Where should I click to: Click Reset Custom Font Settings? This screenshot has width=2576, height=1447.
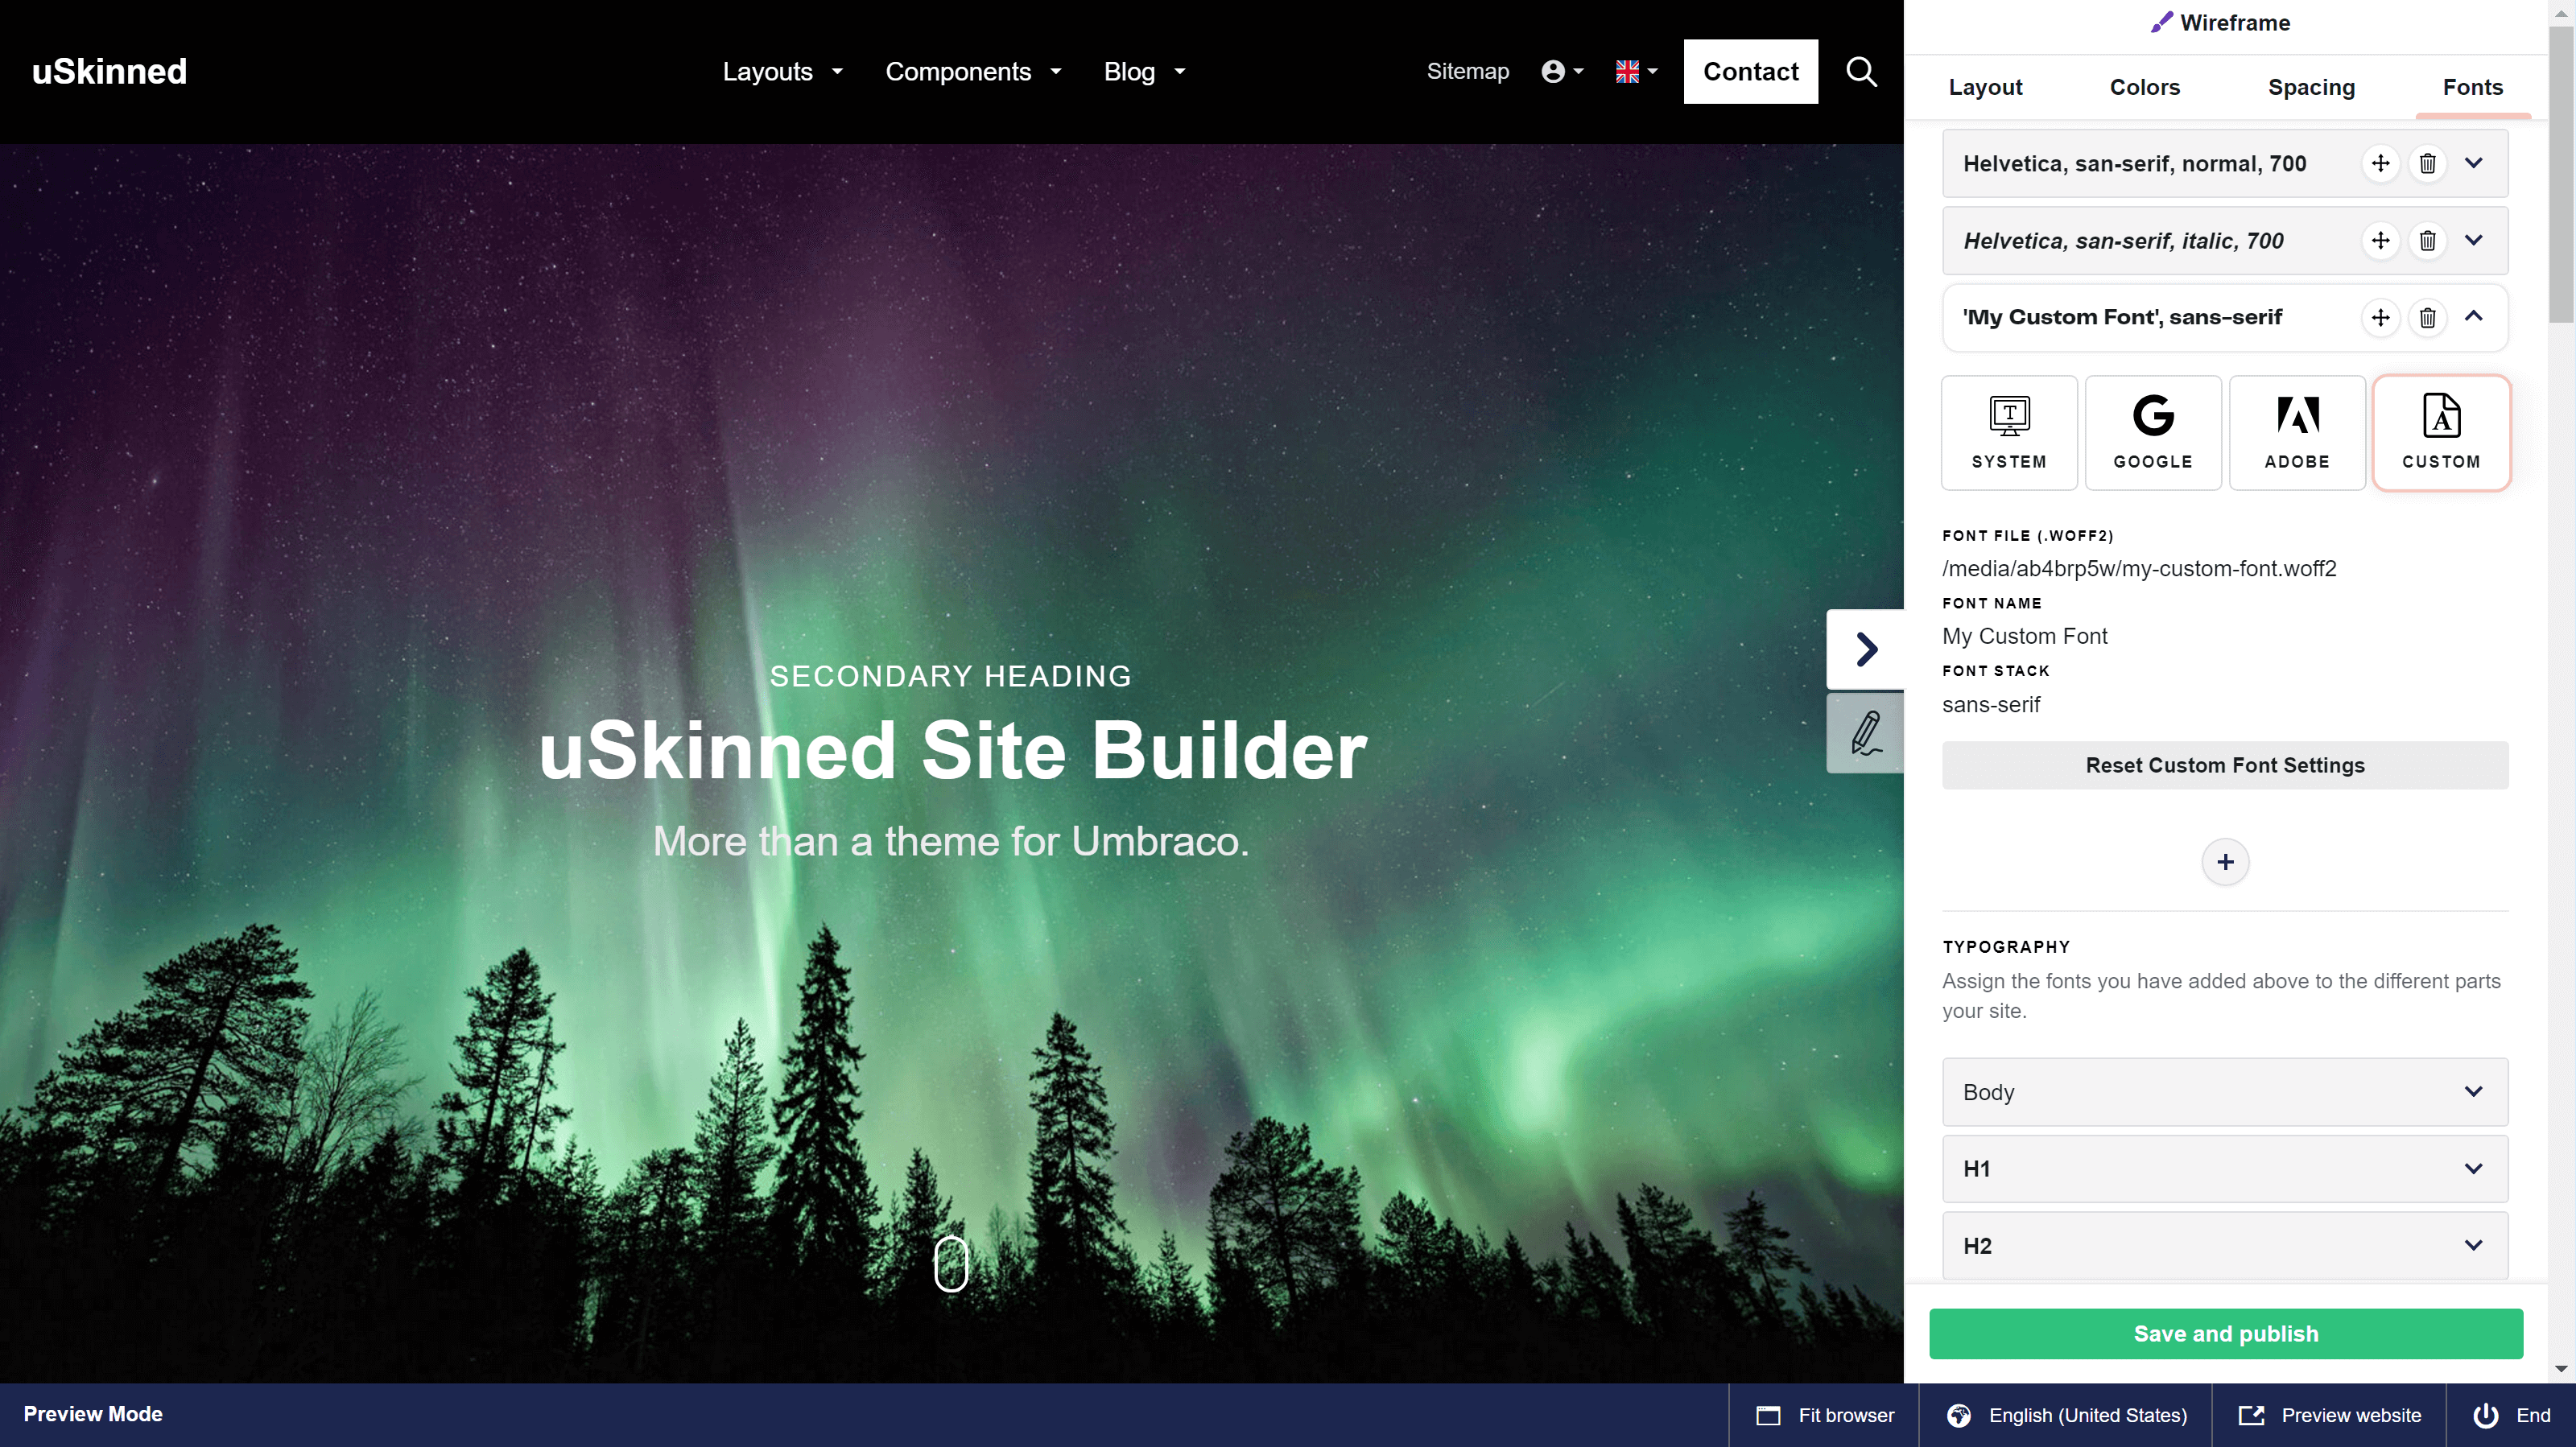tap(2225, 765)
